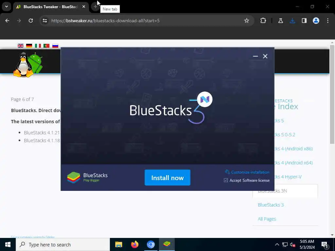The image size is (335, 251).
Task: Click the page vertical scrollbar
Action: point(332,94)
